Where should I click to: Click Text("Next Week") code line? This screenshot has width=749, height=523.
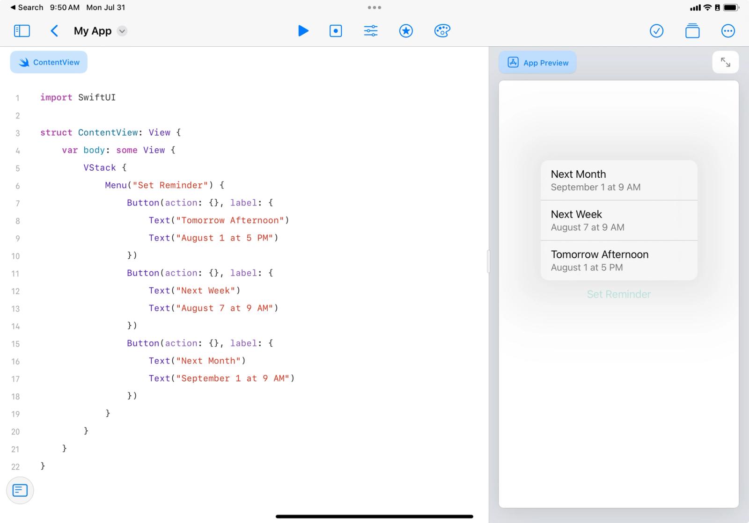coord(195,291)
